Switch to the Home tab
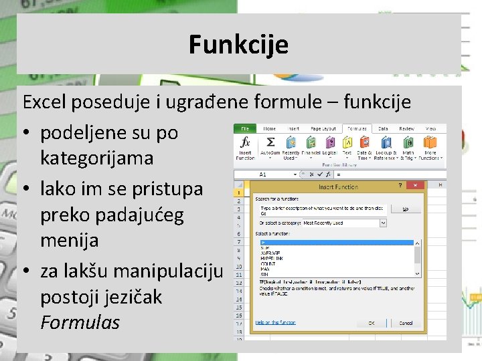The image size is (482, 361). (x=269, y=128)
